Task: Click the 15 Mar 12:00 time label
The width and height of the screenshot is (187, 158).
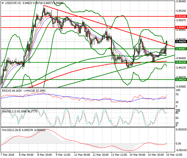Action: click(x=174, y=155)
